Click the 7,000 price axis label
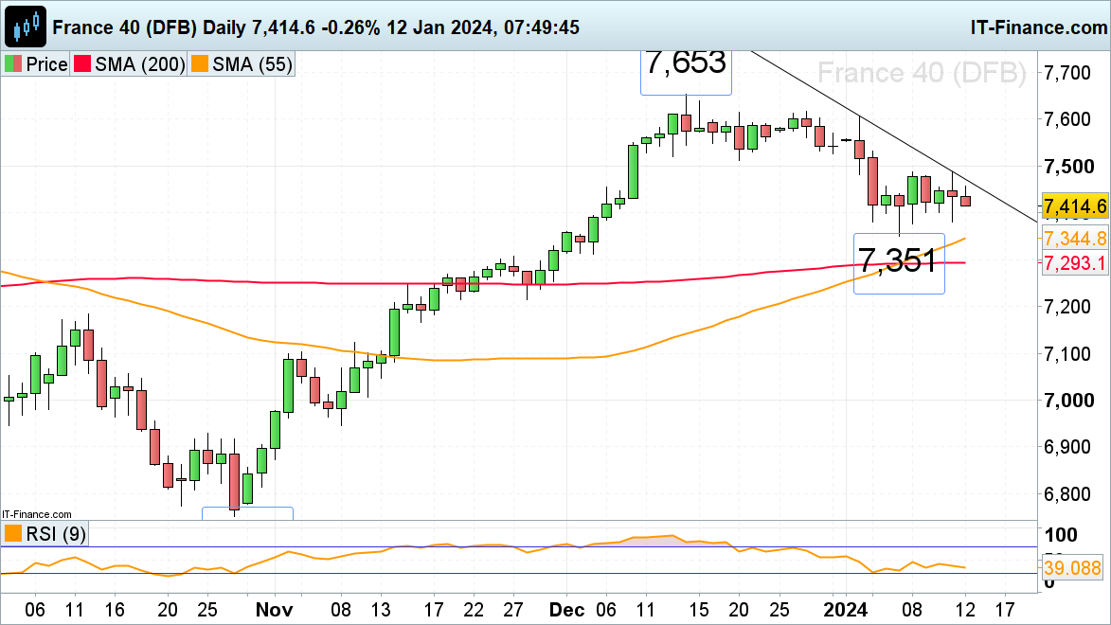This screenshot has width=1111, height=625. 1068,401
